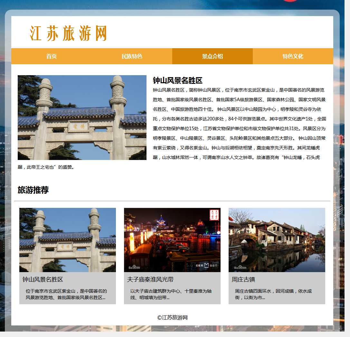Click the 江苏旅游网 site logo

(68, 33)
